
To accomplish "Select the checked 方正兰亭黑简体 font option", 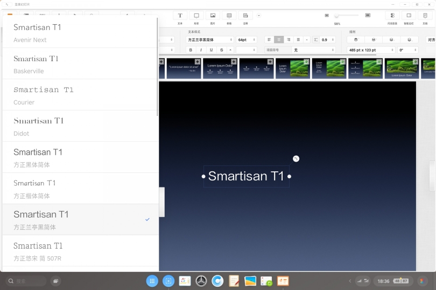I will click(80, 220).
